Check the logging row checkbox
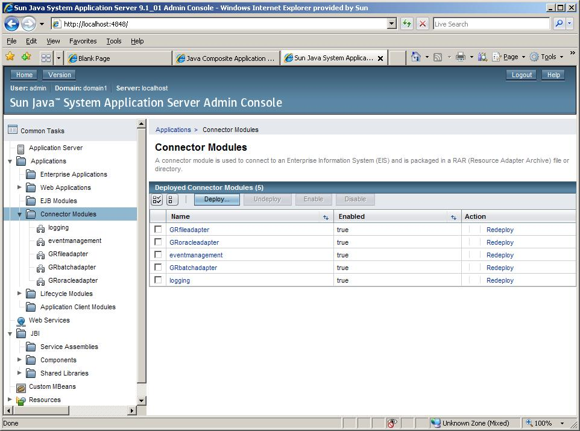Viewport: 580px width, 431px height. click(x=158, y=280)
